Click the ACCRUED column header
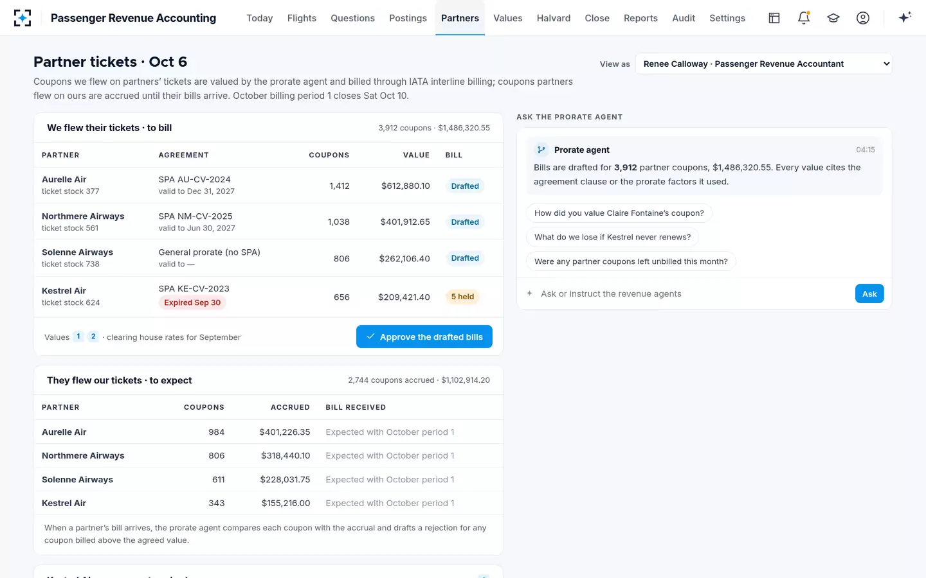 click(290, 408)
